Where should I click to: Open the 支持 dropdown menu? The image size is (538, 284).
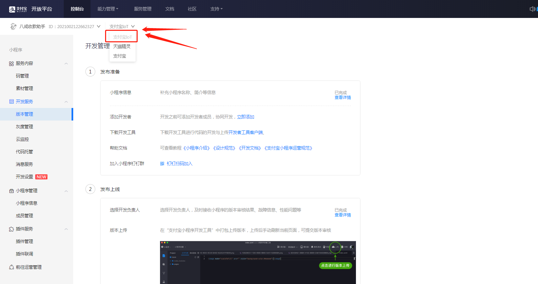216,9
